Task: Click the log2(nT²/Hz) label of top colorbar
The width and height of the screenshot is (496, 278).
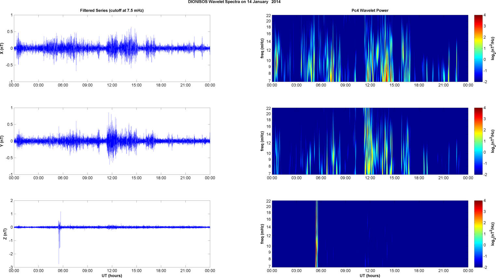Action: [x=493, y=48]
